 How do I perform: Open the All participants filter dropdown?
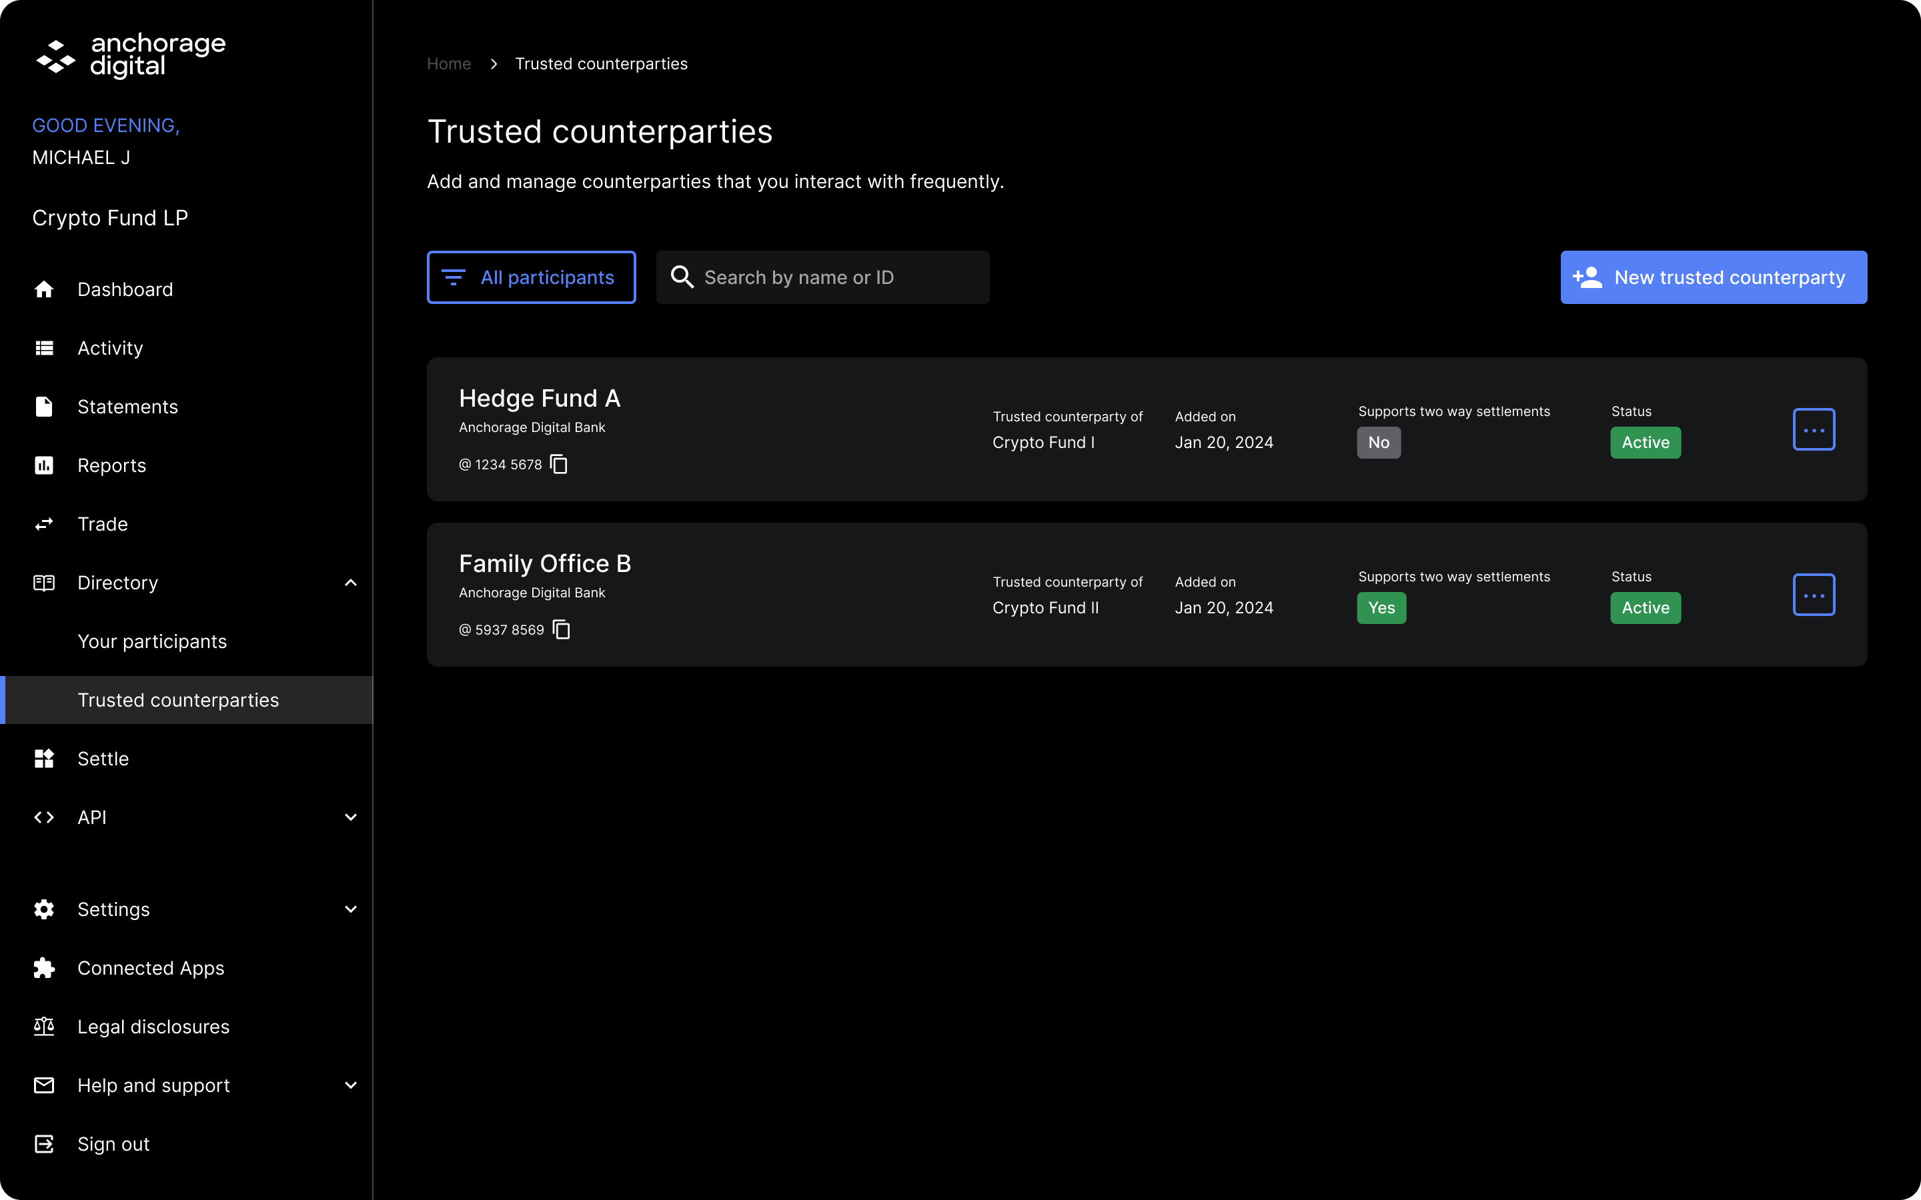pos(531,277)
